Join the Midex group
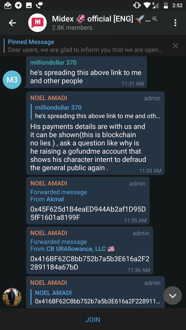The width and height of the screenshot is (186, 330). click(93, 319)
